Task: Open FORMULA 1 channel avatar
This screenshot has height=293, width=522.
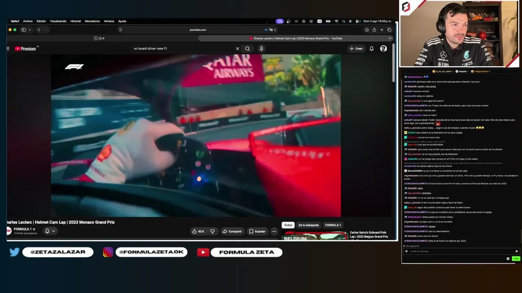Action: point(9,231)
